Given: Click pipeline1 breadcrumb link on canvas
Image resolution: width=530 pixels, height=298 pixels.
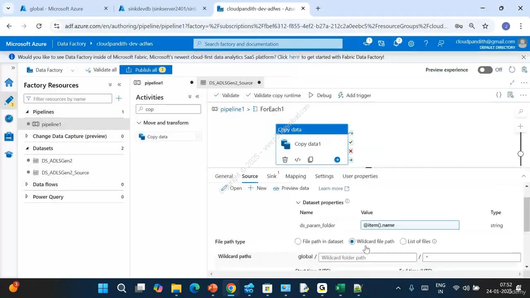Looking at the screenshot, I should point(232,109).
